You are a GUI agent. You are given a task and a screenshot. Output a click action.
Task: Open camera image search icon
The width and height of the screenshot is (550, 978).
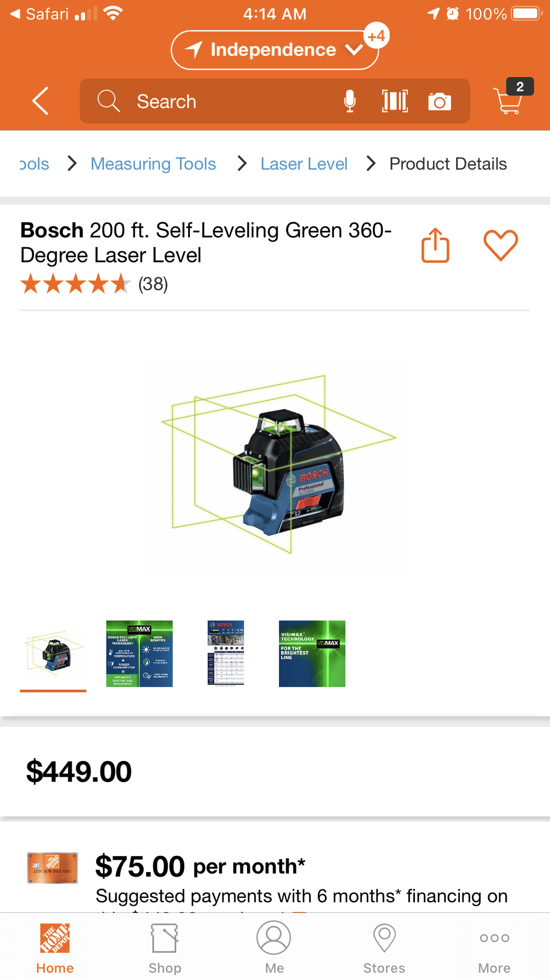(x=439, y=101)
